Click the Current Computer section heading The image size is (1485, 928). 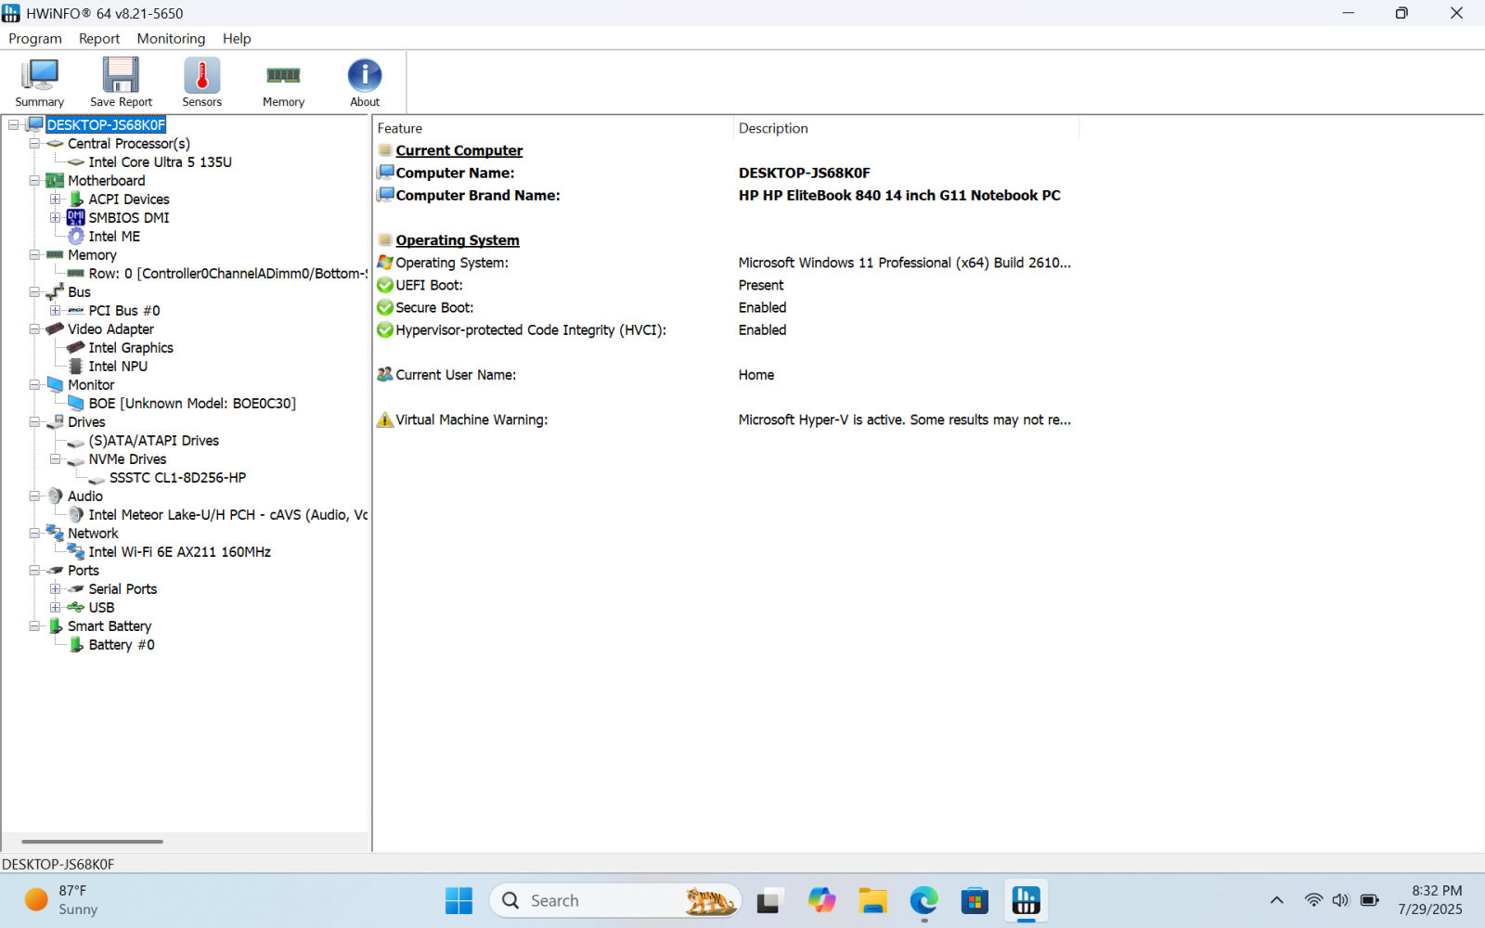tap(459, 150)
